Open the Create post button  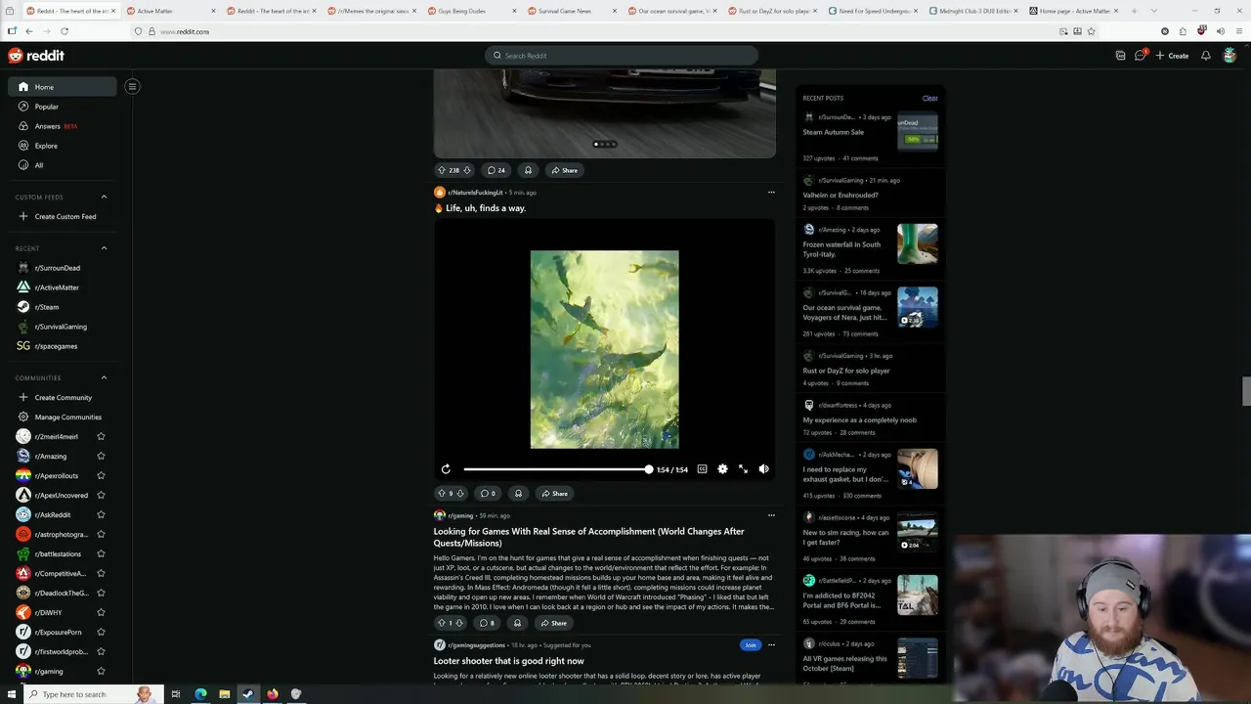1172,56
